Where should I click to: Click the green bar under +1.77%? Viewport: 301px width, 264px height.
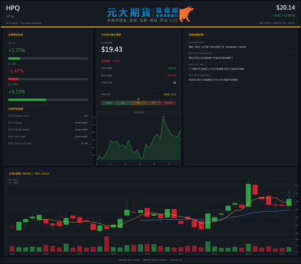click(x=14, y=58)
